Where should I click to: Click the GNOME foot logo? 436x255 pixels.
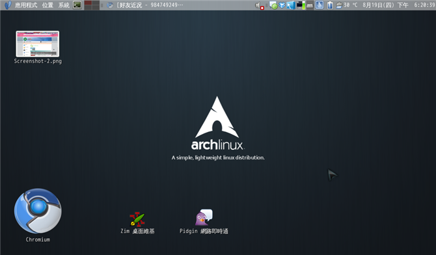8,5
